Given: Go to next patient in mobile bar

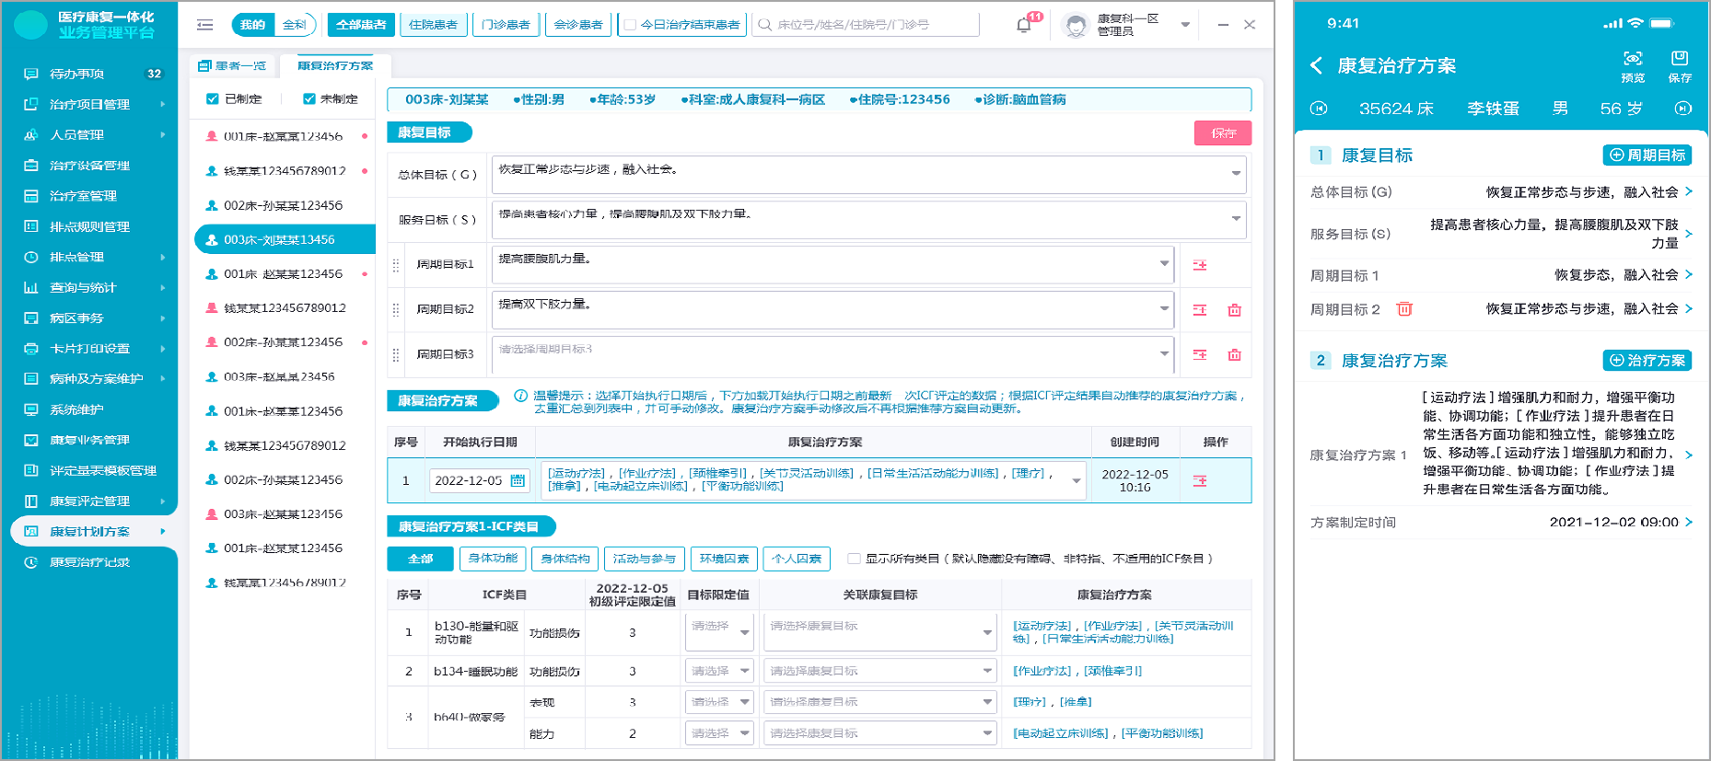Looking at the screenshot, I should tap(1682, 109).
